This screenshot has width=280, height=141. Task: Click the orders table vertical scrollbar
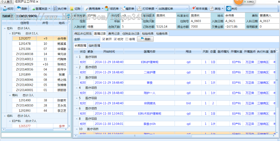277,91
